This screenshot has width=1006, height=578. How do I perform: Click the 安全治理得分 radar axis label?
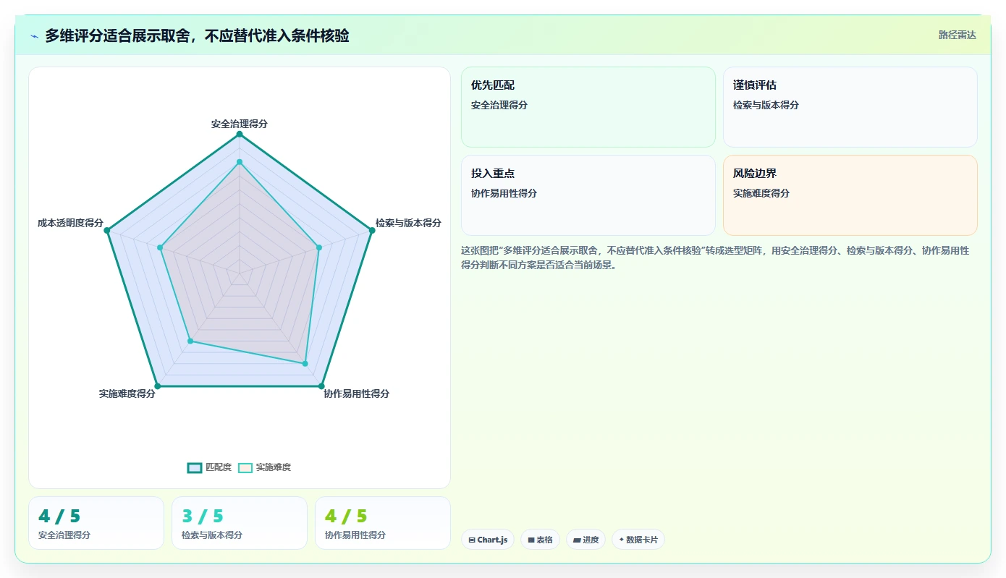[x=240, y=124]
